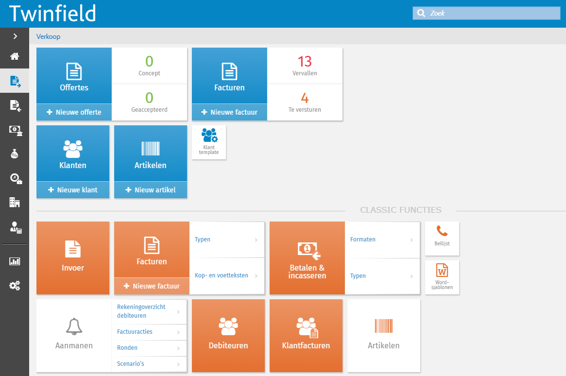Click the Verkoop breadcrumb link
The height and width of the screenshot is (376, 566).
(x=48, y=36)
